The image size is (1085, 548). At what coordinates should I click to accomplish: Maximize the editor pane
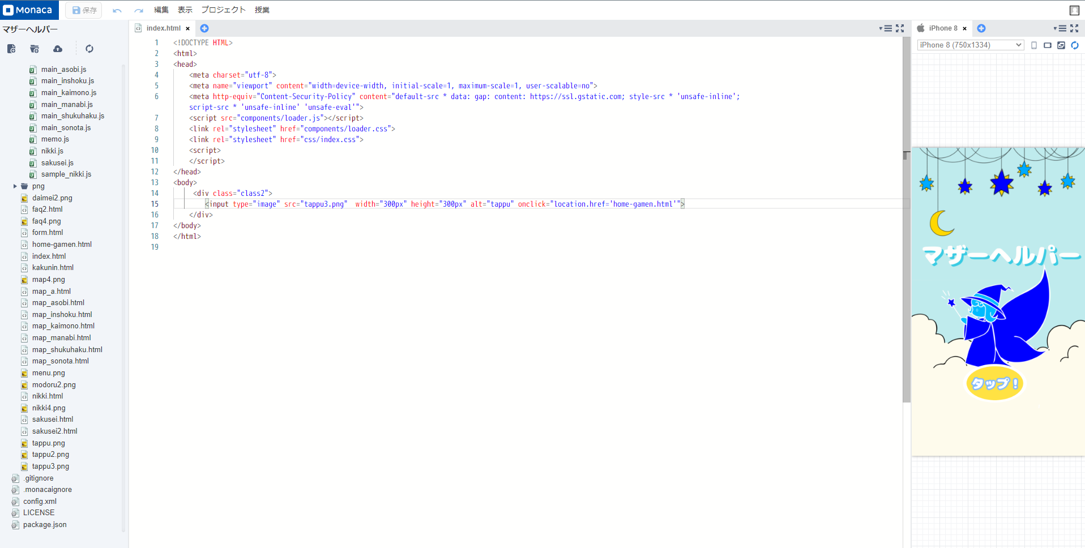click(900, 28)
